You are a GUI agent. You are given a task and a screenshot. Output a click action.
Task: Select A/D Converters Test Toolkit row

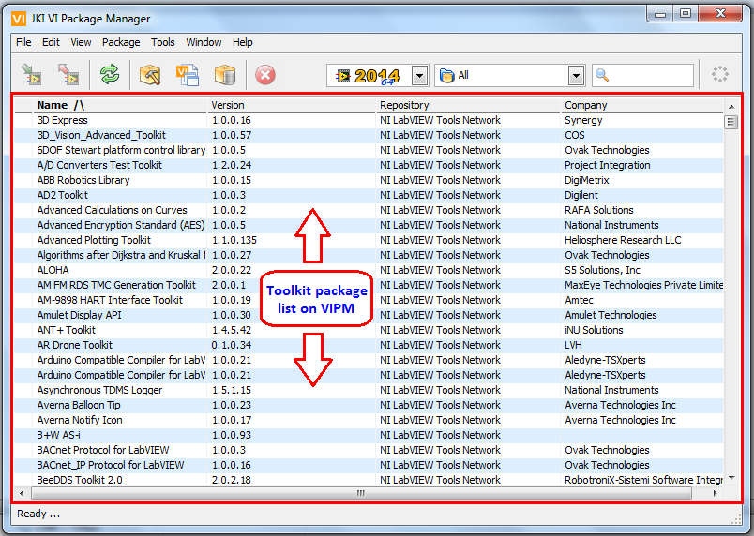[369, 165]
